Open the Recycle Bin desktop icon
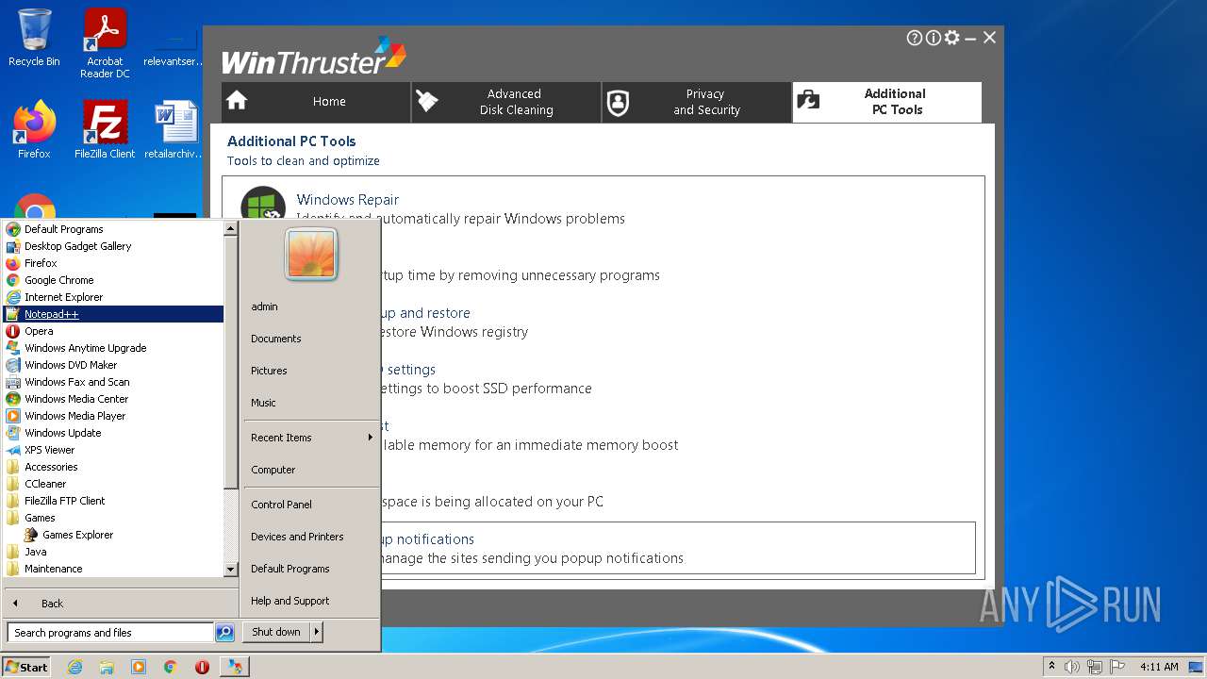1207x679 pixels. 34,38
